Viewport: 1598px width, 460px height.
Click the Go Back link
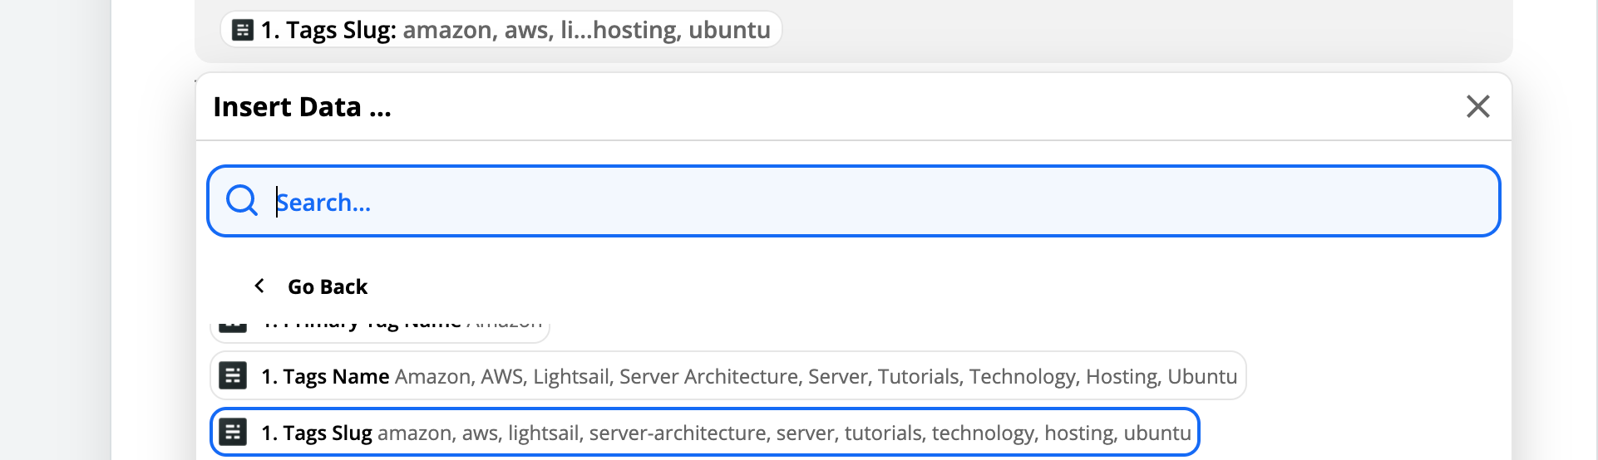(x=327, y=286)
